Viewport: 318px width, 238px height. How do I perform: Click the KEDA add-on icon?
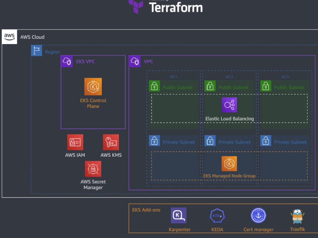(x=217, y=215)
